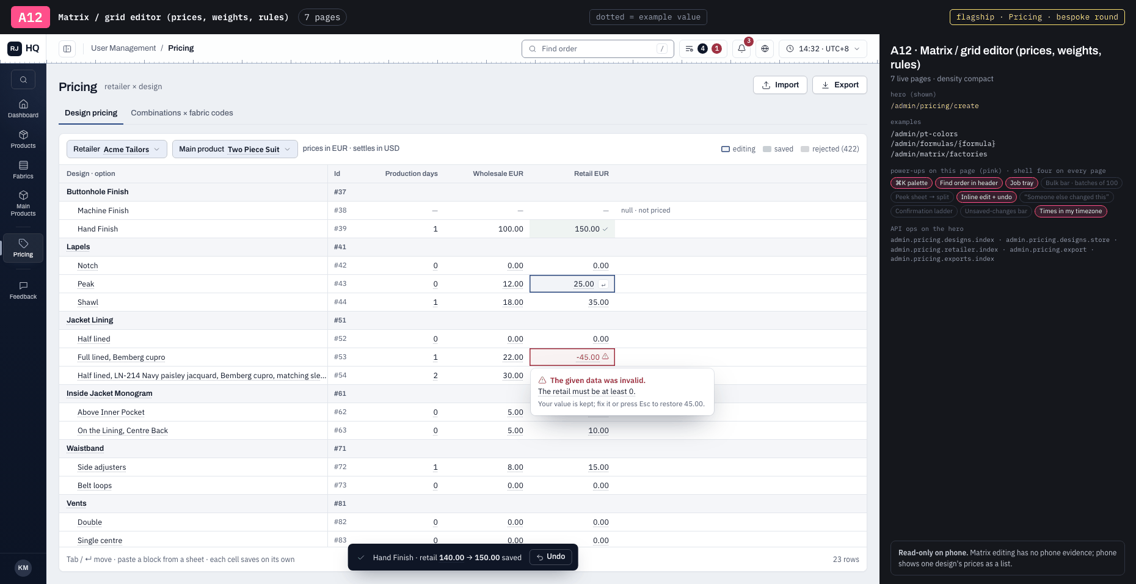Click Full lined, Bemberg cupro option
The width and height of the screenshot is (1136, 584).
click(x=121, y=357)
